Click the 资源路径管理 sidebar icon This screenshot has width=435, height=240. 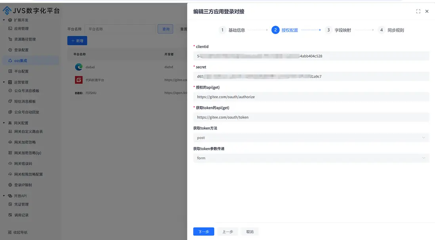pyautogui.click(x=10, y=39)
